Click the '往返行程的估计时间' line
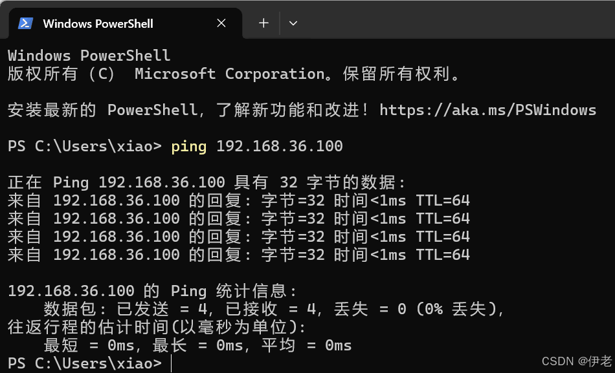The image size is (615, 373). pos(157,327)
